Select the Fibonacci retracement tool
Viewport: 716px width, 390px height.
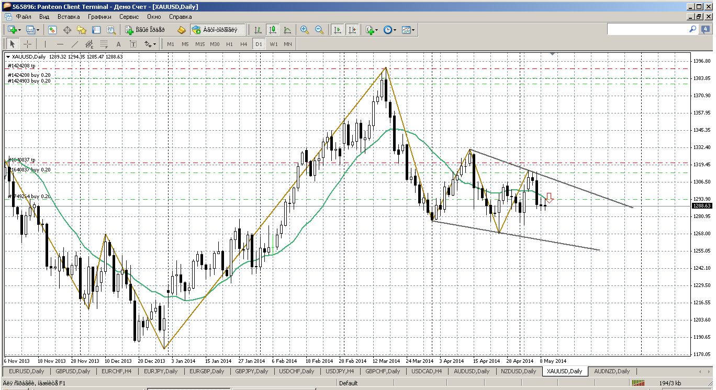point(104,44)
